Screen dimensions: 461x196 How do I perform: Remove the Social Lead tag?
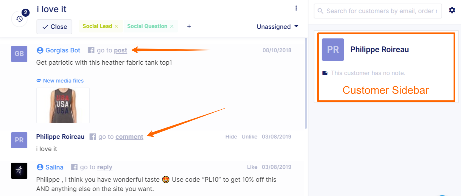point(116,26)
